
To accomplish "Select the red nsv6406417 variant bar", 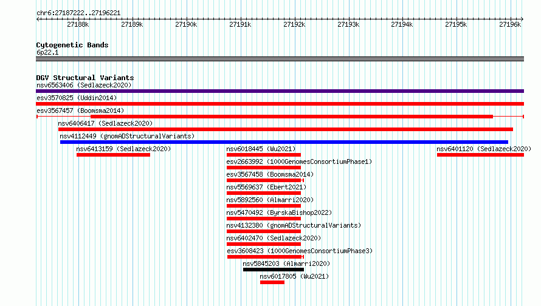I will click(286, 129).
